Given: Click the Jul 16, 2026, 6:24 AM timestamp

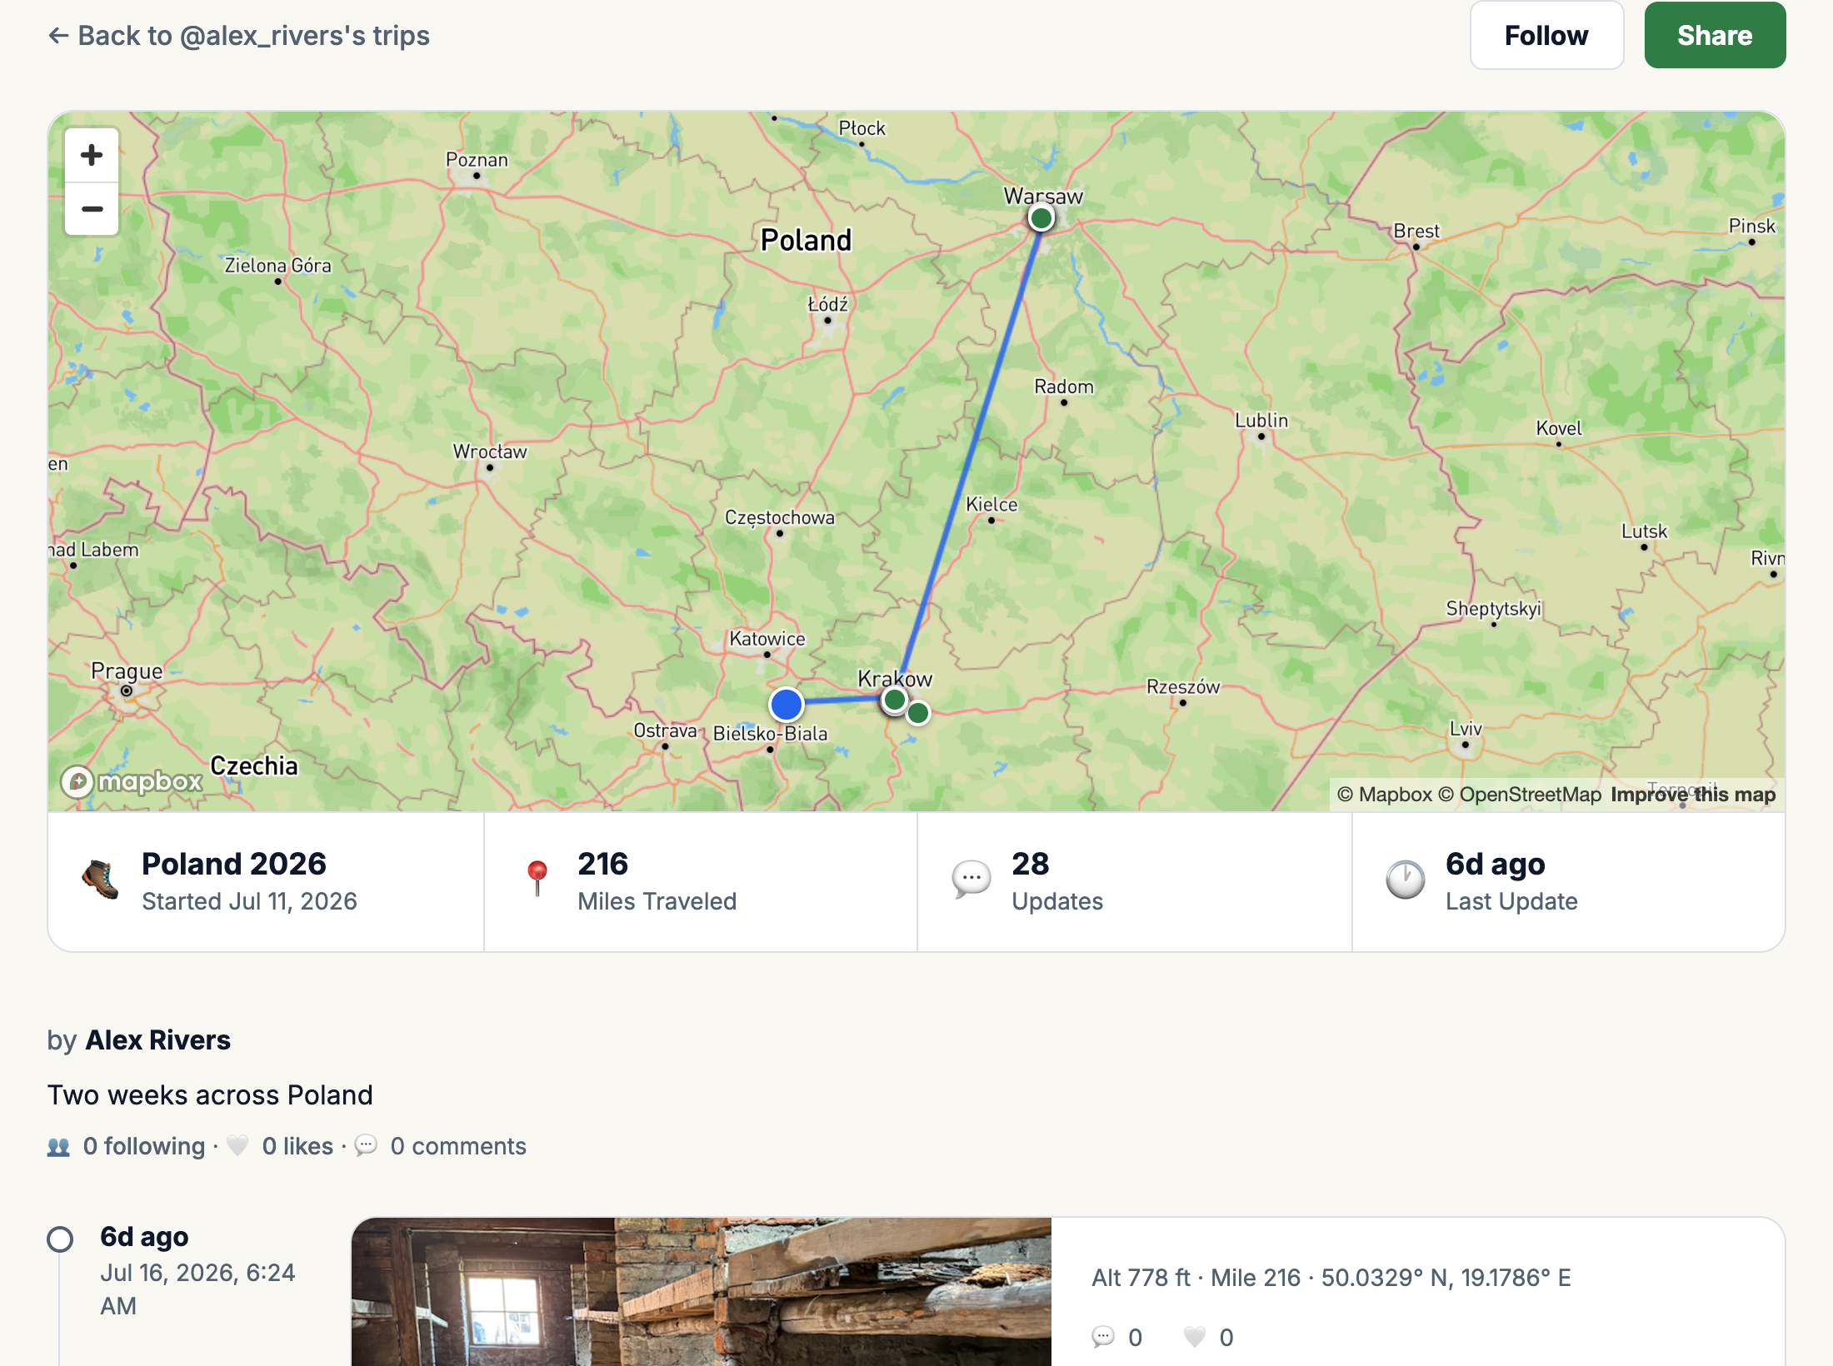Looking at the screenshot, I should pos(197,1289).
